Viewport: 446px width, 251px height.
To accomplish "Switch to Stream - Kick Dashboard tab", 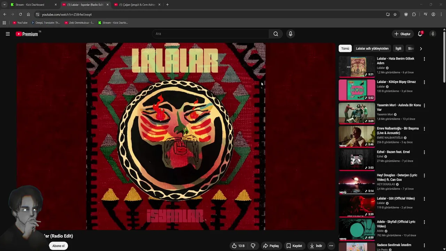I will click(33, 5).
